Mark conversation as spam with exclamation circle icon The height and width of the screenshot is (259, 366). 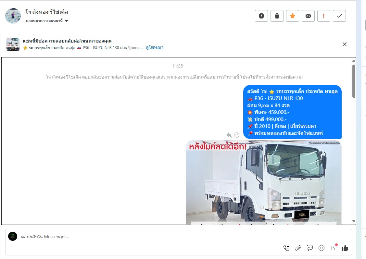tap(261, 16)
